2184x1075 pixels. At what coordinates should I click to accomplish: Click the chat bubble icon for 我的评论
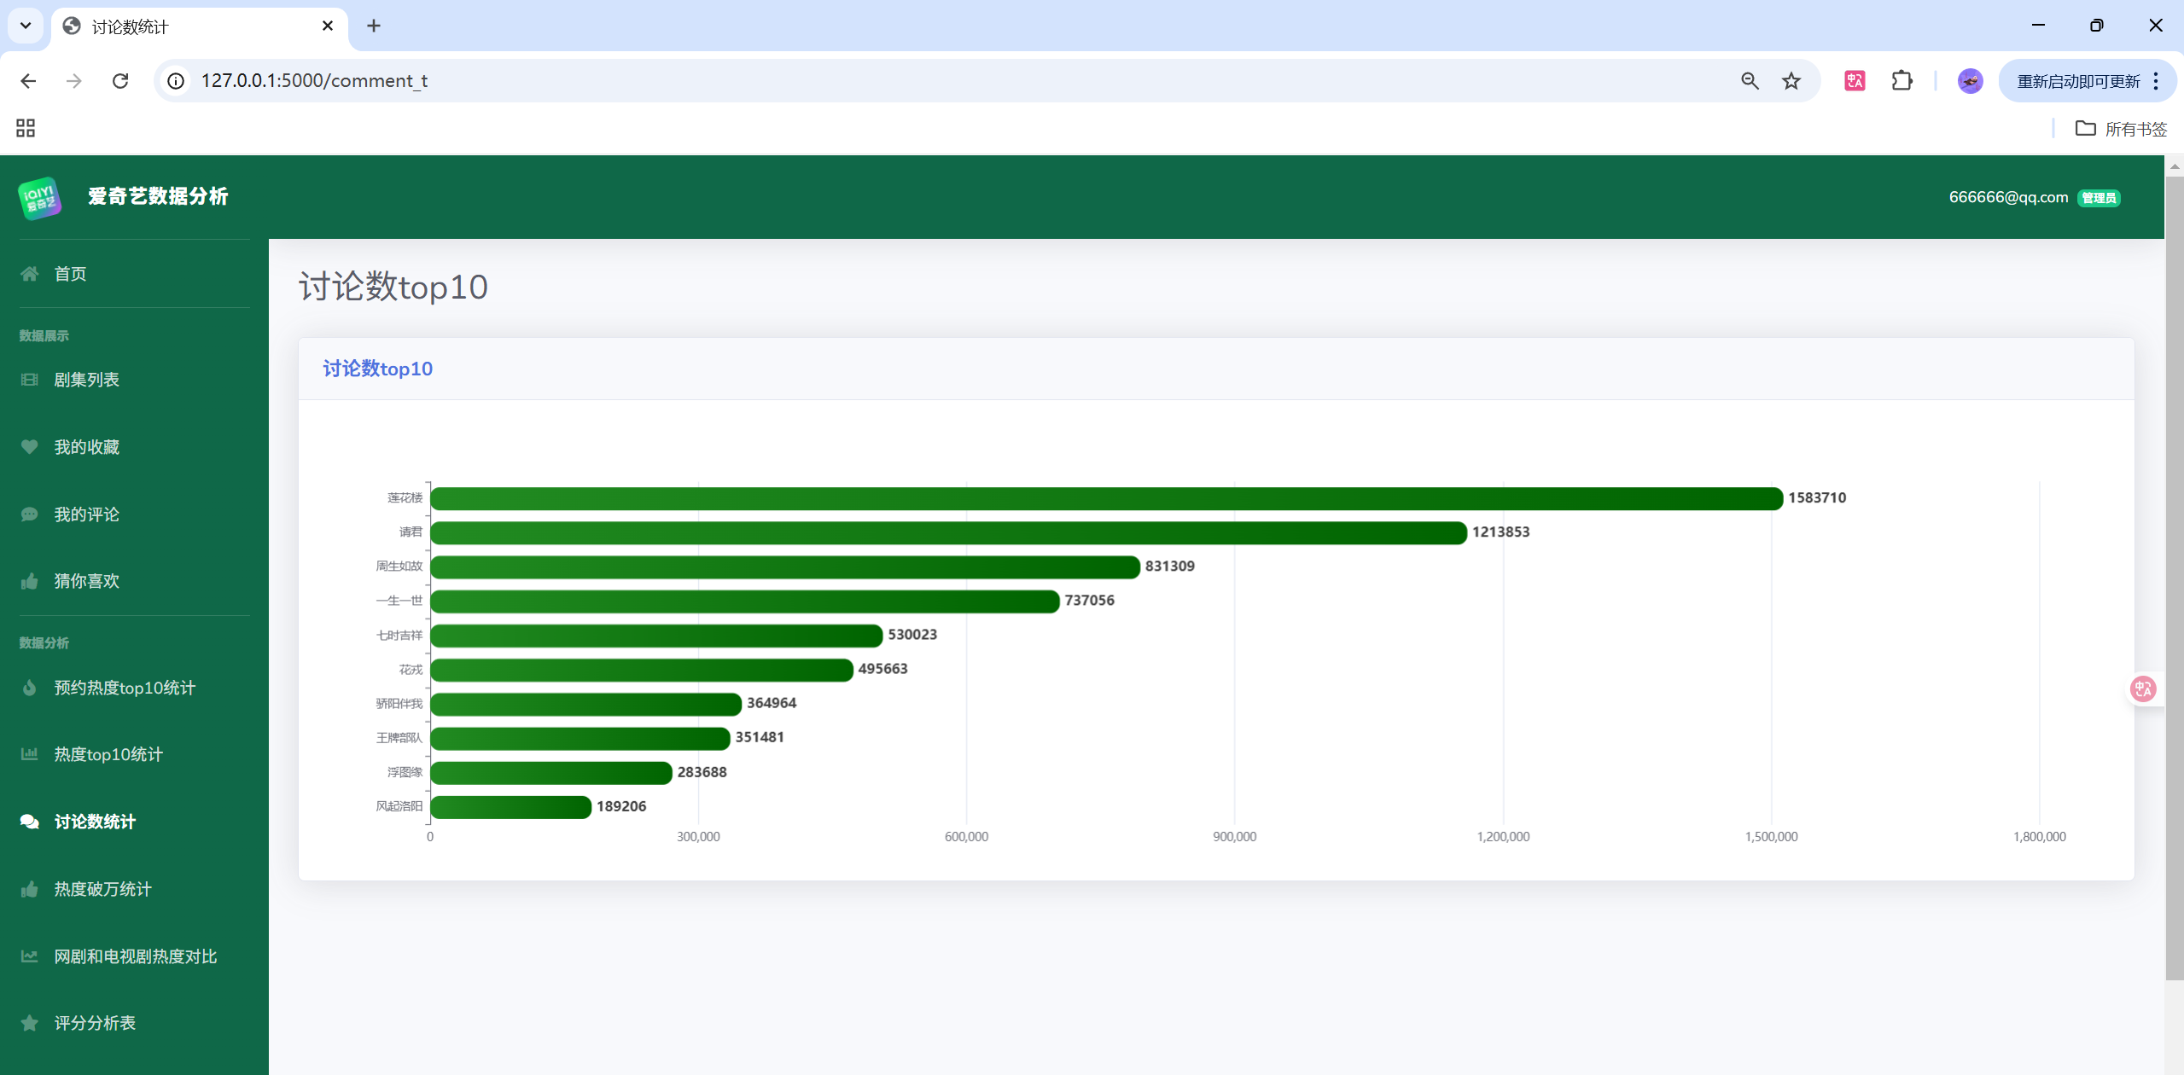click(x=30, y=514)
